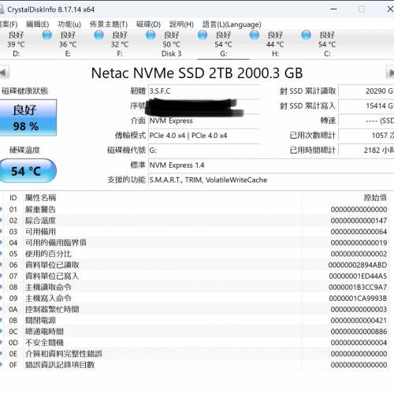The height and width of the screenshot is (394, 394).
Task: Click raw value 0000001ED44A5
Action: [x=358, y=276]
